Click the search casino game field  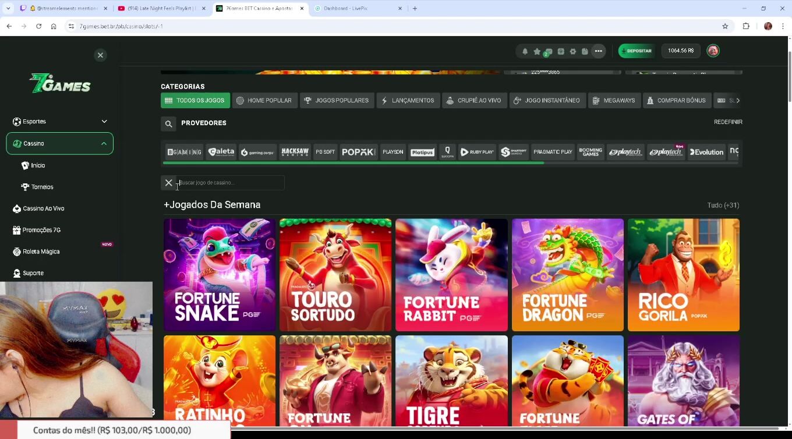231,183
